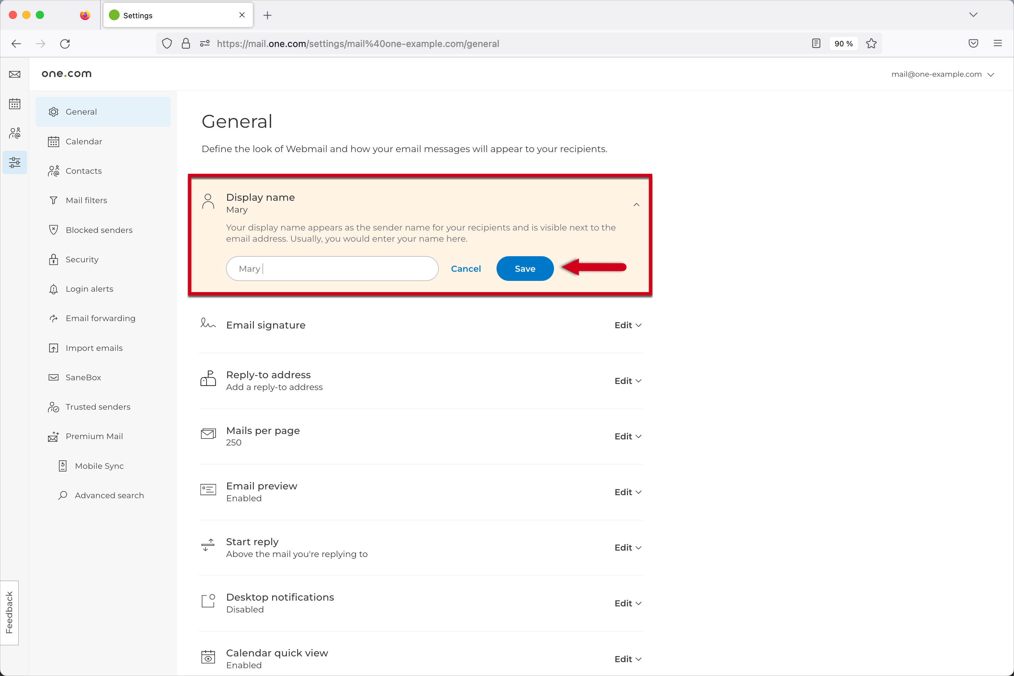Open the mail icon in left rail
1014x676 pixels.
[x=15, y=75]
